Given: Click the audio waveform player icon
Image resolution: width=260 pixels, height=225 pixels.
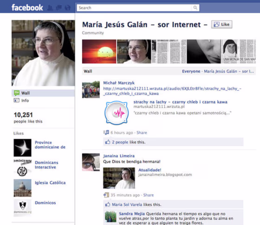Looking at the screenshot, I should coord(117,113).
